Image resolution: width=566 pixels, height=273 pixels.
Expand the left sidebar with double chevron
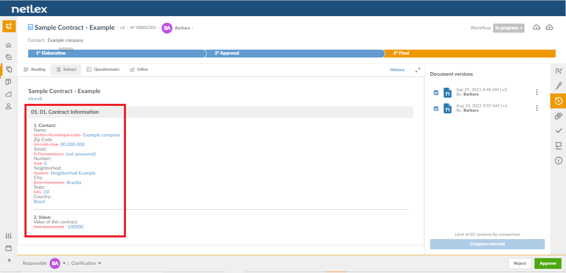coord(9,260)
